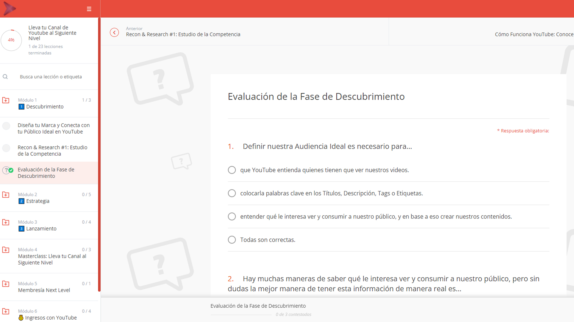Select 'colocarla palabras clave' answer radio
Viewport: 574px width, 322px height.
232,193
